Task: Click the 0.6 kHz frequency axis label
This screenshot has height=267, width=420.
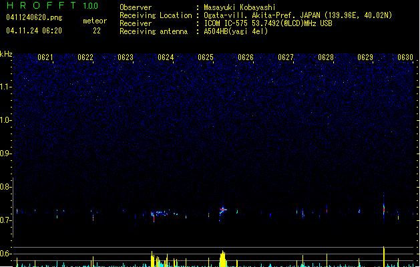Action: click(6, 254)
